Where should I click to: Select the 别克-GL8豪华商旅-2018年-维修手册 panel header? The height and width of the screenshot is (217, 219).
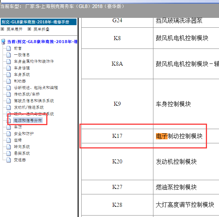pyautogui.click(x=38, y=22)
